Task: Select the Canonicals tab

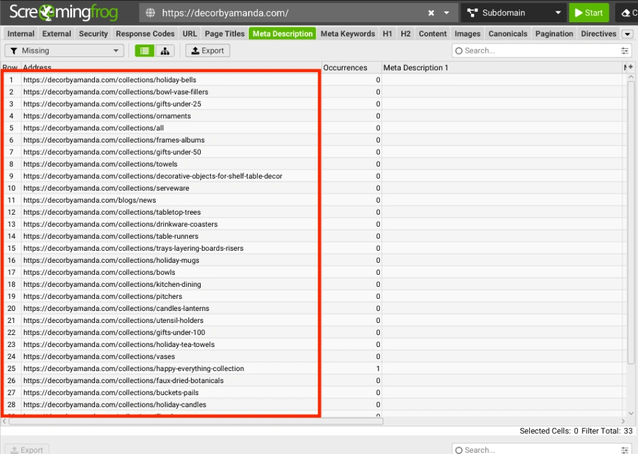Action: click(x=508, y=34)
